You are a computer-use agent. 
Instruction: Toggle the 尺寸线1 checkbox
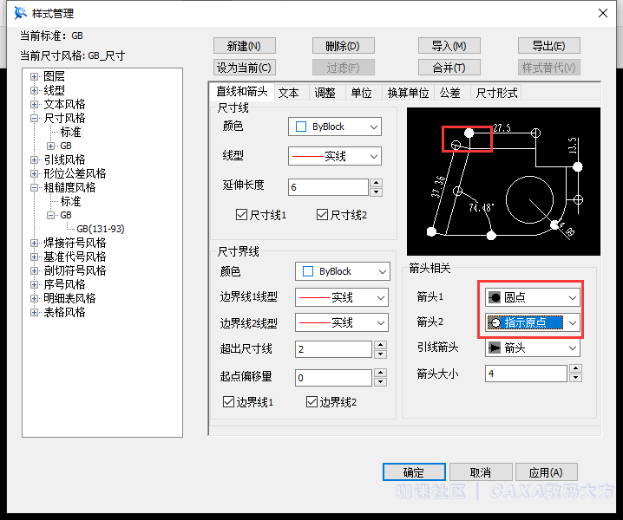[241, 215]
